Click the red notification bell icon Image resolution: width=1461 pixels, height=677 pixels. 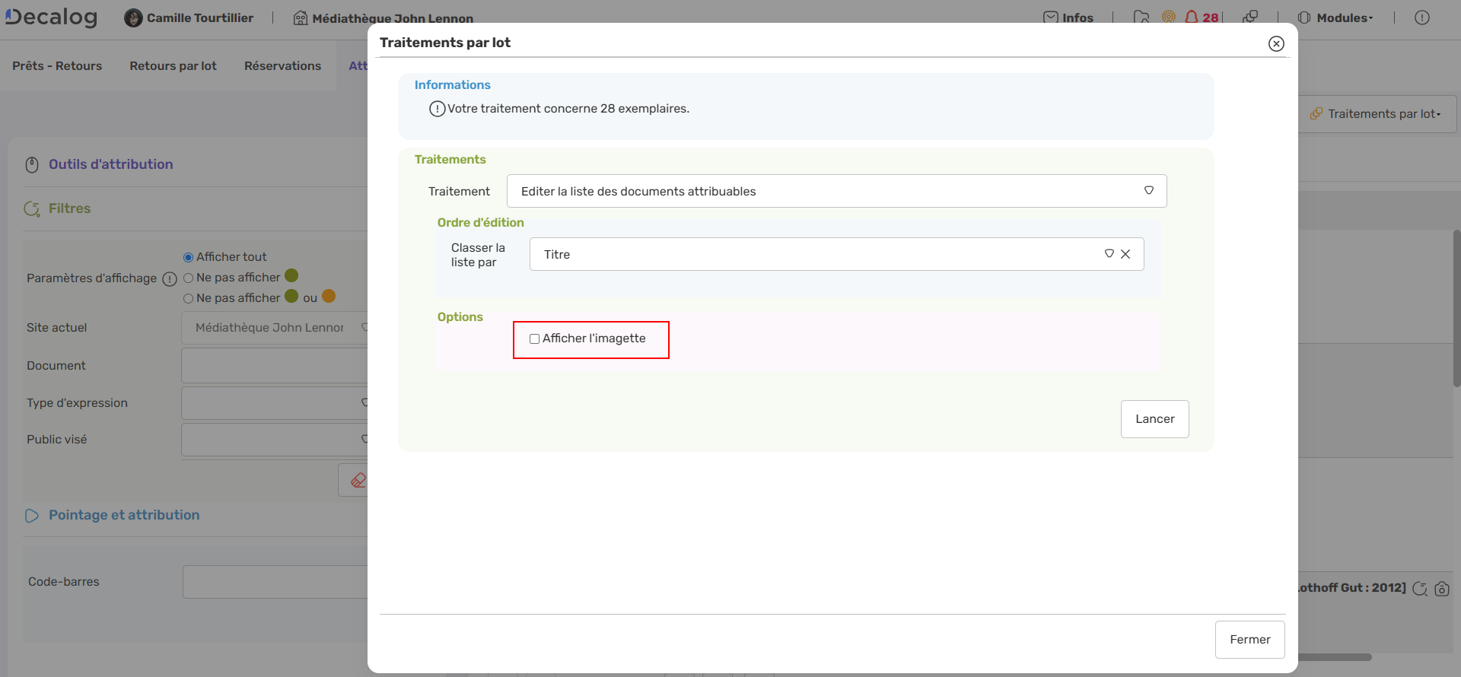point(1192,17)
